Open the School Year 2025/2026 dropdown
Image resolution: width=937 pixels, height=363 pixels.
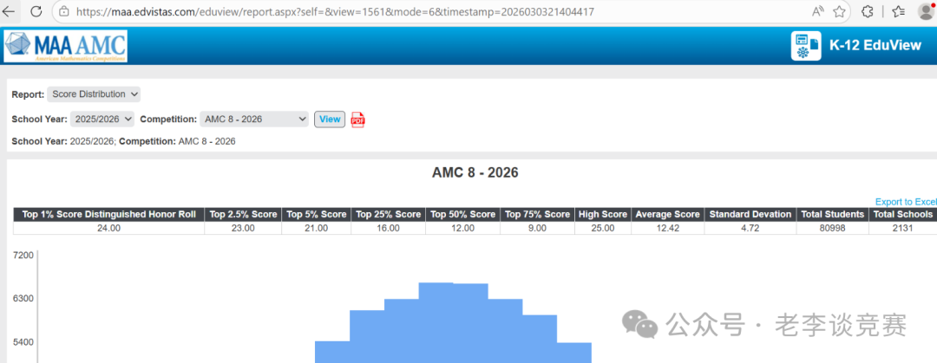[102, 120]
